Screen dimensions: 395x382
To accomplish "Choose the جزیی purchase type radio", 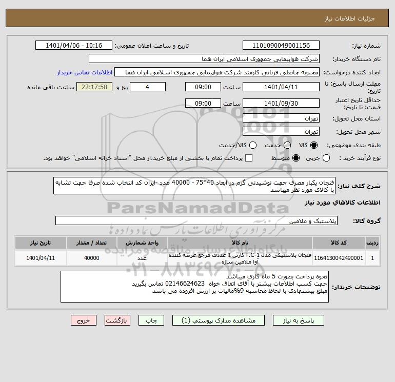I will pos(326,158).
